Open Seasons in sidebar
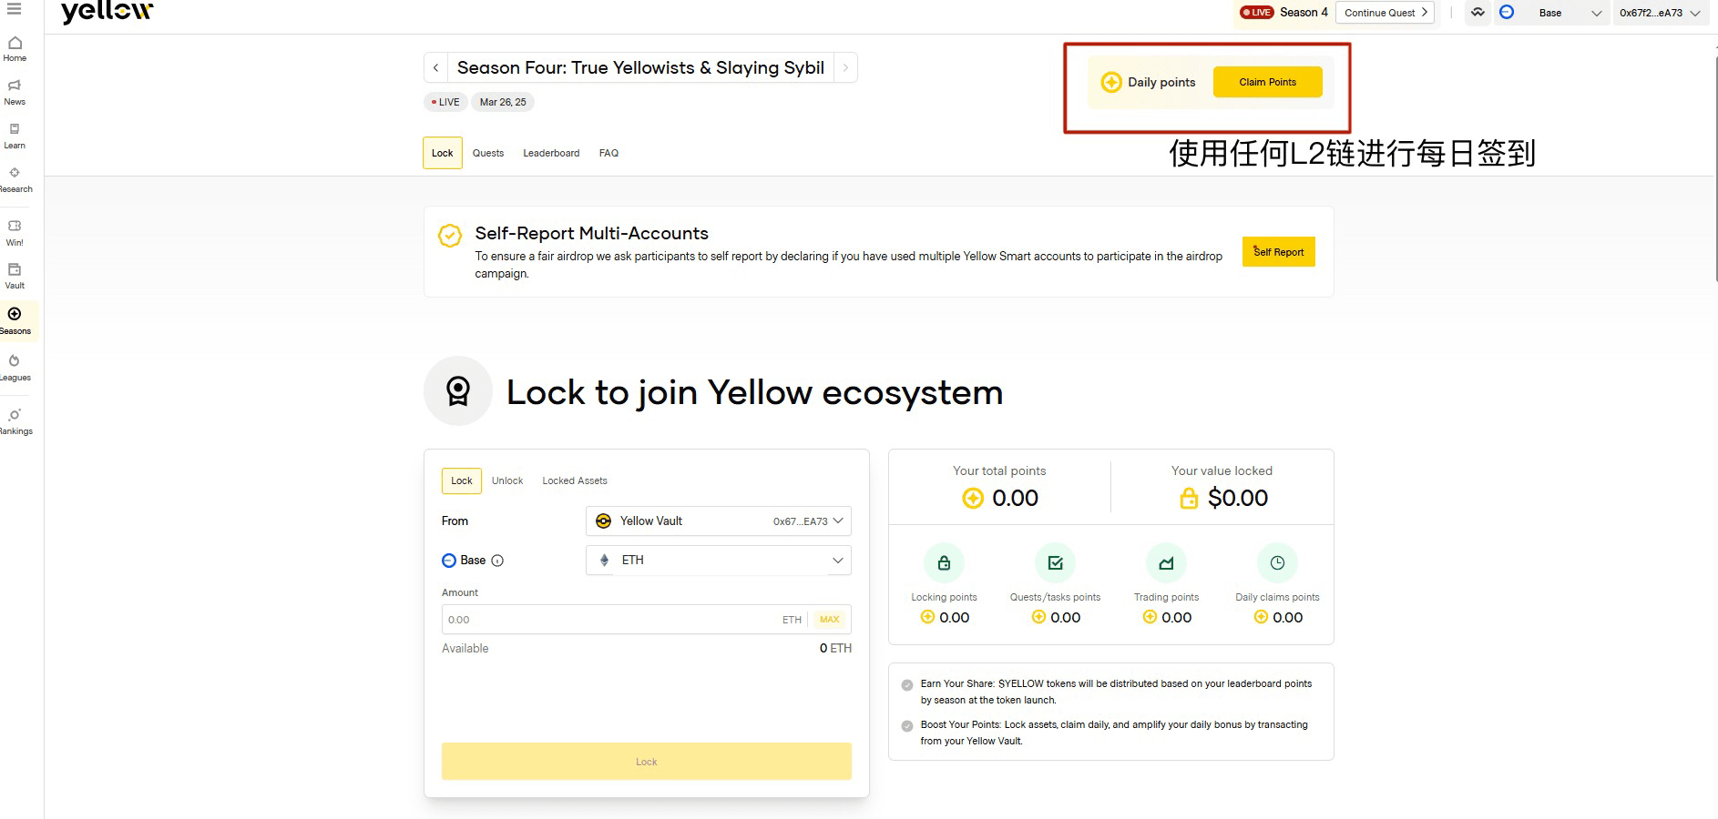The image size is (1718, 819). 15,321
